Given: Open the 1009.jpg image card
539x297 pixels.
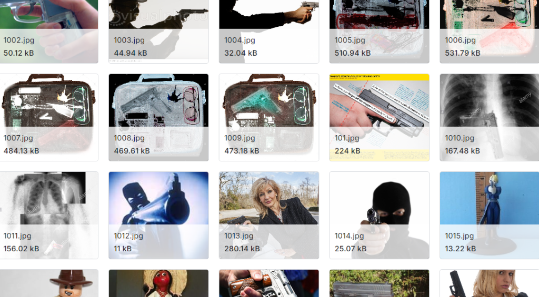Looking at the screenshot, I should [x=269, y=117].
